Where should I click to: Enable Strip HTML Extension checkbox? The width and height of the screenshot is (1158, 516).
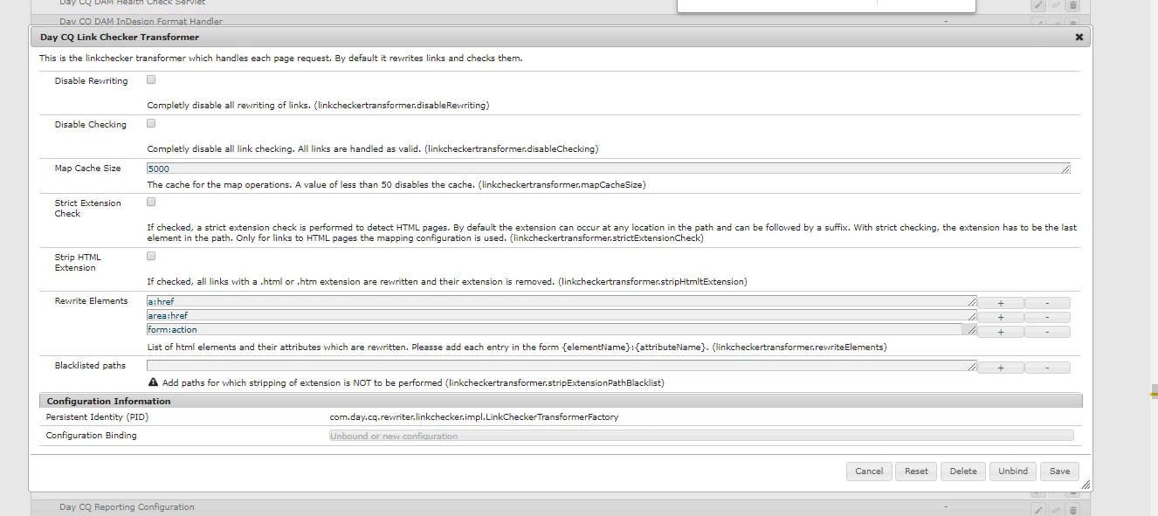point(151,256)
